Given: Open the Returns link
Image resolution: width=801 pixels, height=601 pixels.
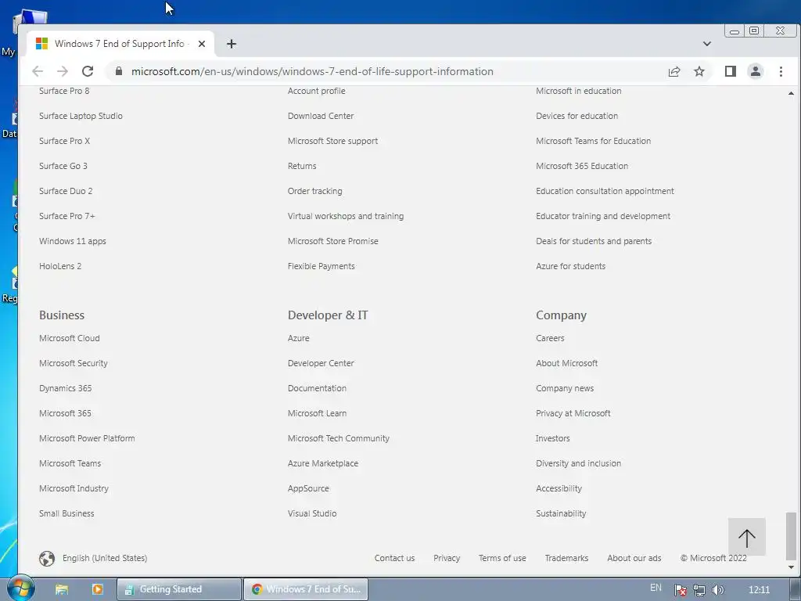Looking at the screenshot, I should coord(302,166).
